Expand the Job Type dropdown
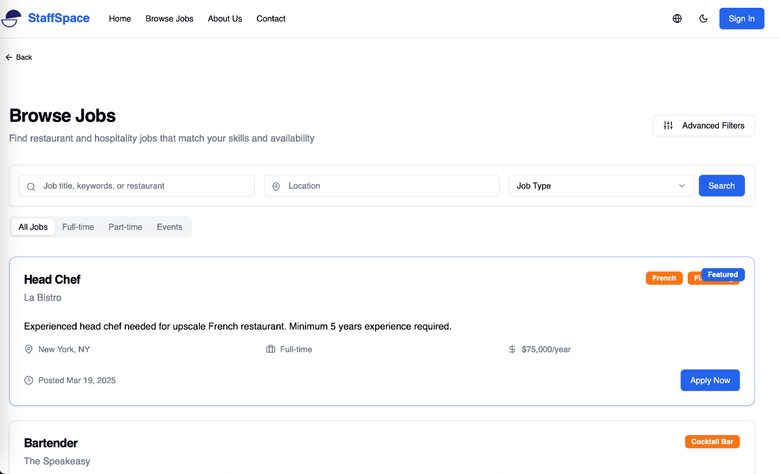Image resolution: width=780 pixels, height=474 pixels. [601, 186]
